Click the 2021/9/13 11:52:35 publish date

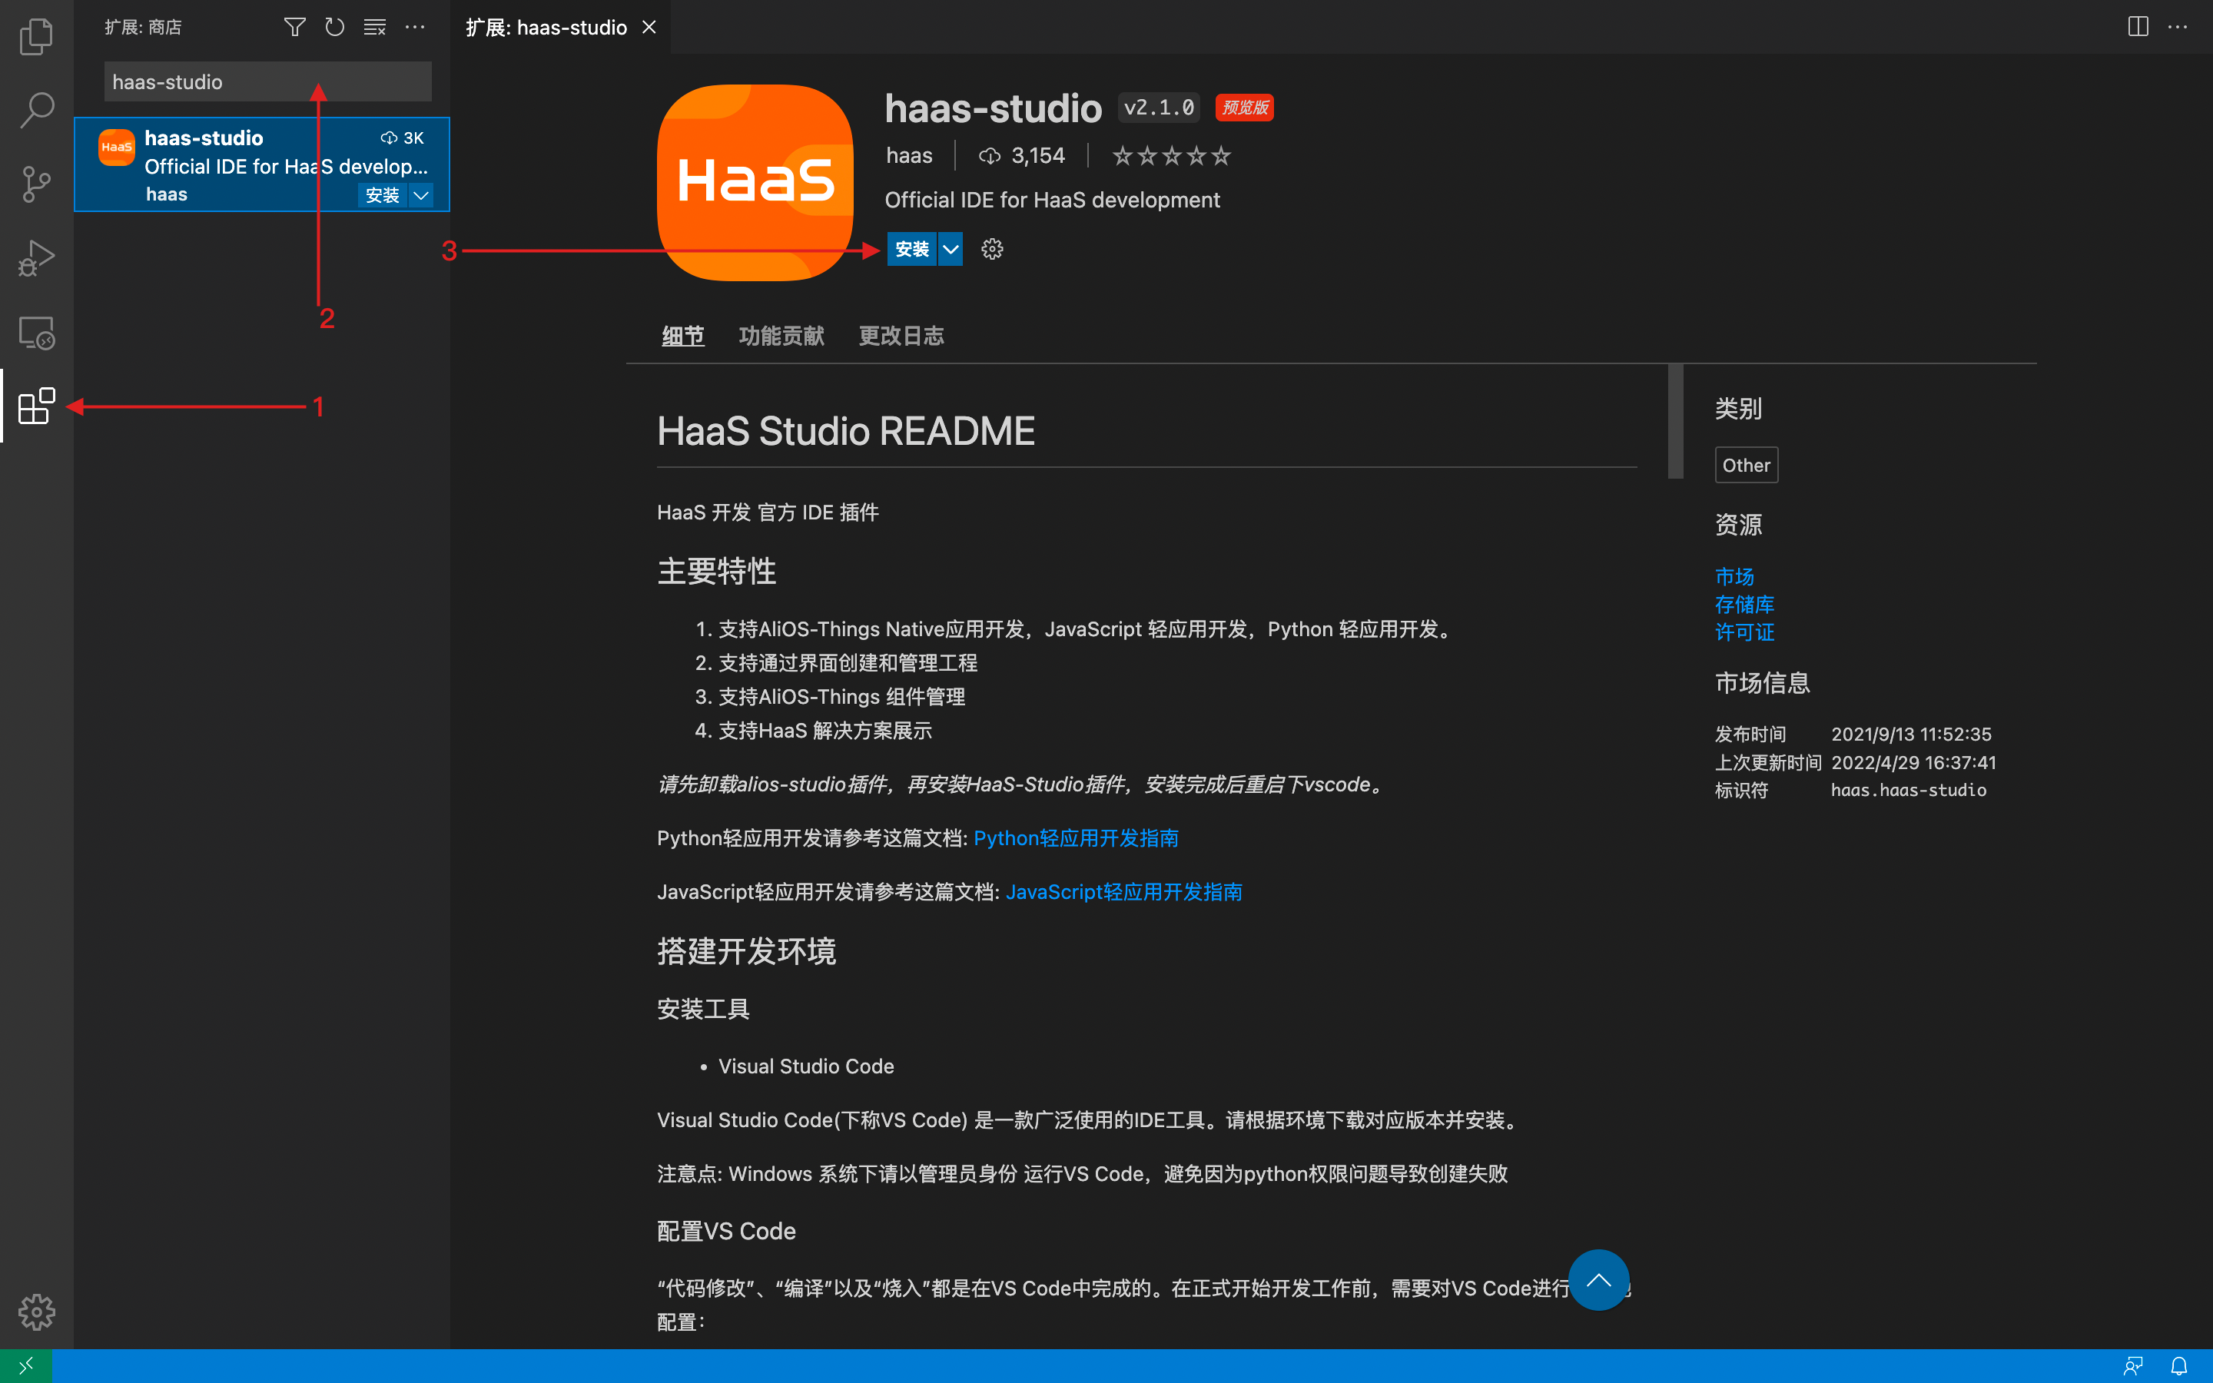(x=1911, y=735)
